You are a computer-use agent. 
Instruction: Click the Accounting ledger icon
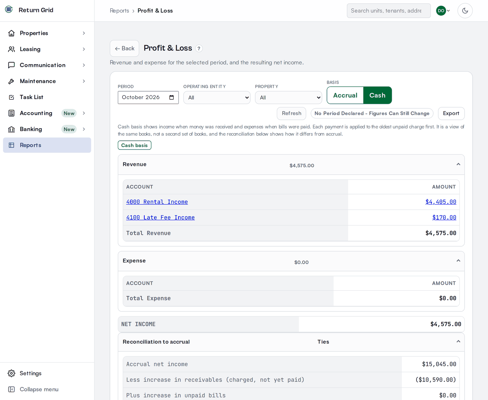tap(12, 113)
